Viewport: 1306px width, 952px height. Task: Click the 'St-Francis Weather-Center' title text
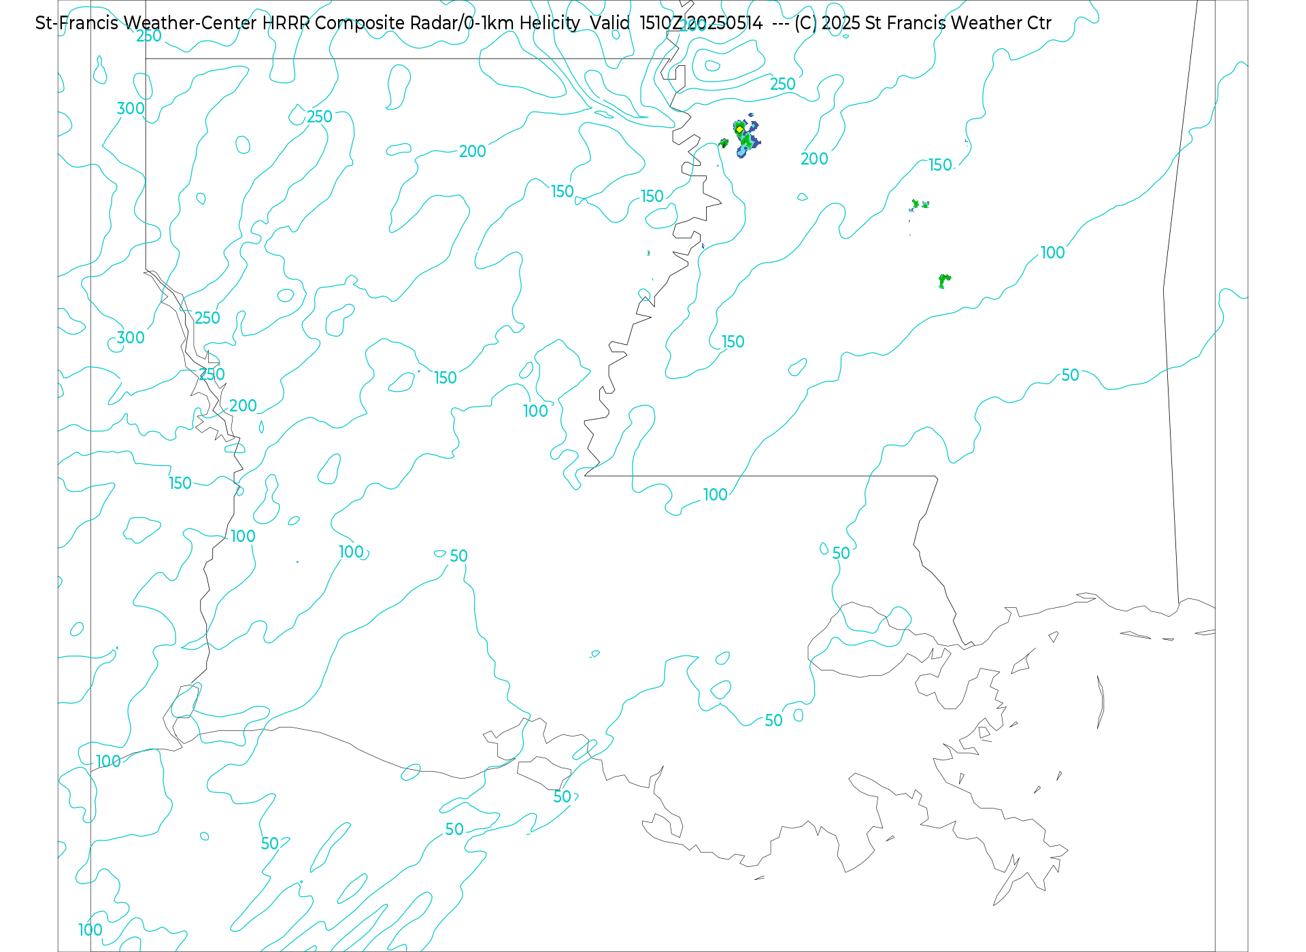click(x=146, y=23)
